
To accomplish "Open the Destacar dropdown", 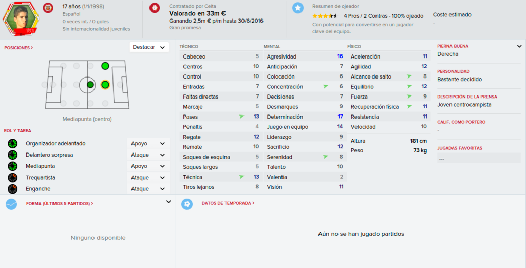I will coord(149,47).
